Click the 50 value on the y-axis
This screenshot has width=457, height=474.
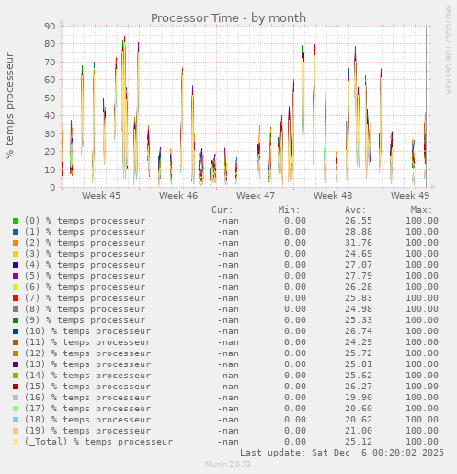[50, 98]
